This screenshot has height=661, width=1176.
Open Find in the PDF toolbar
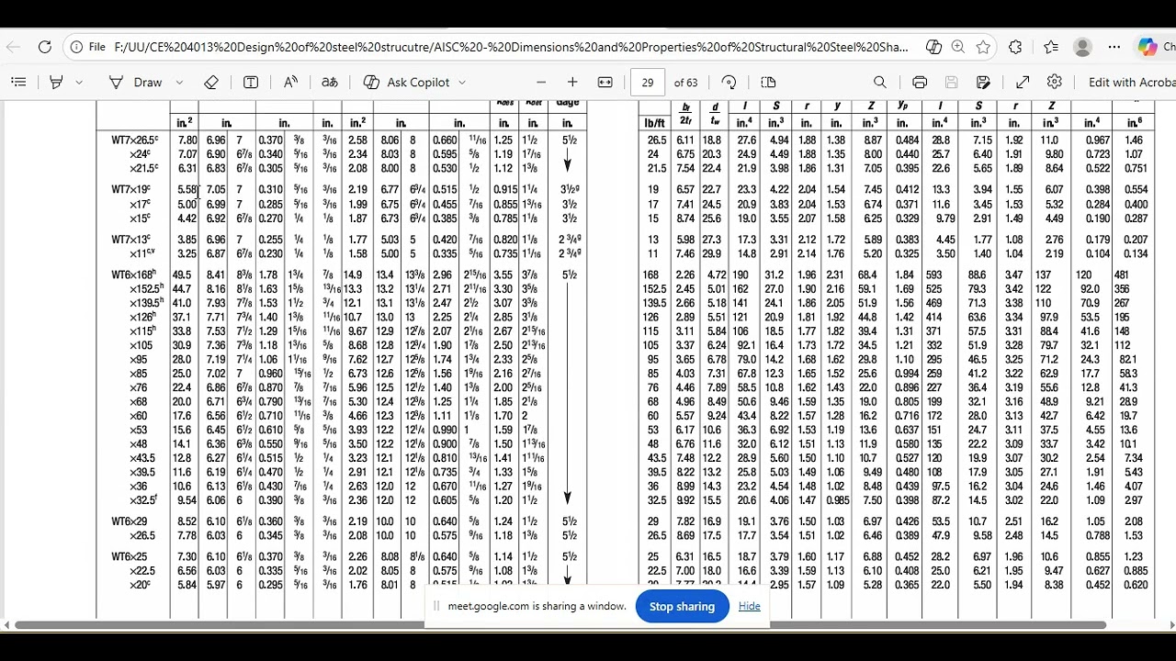(x=880, y=82)
